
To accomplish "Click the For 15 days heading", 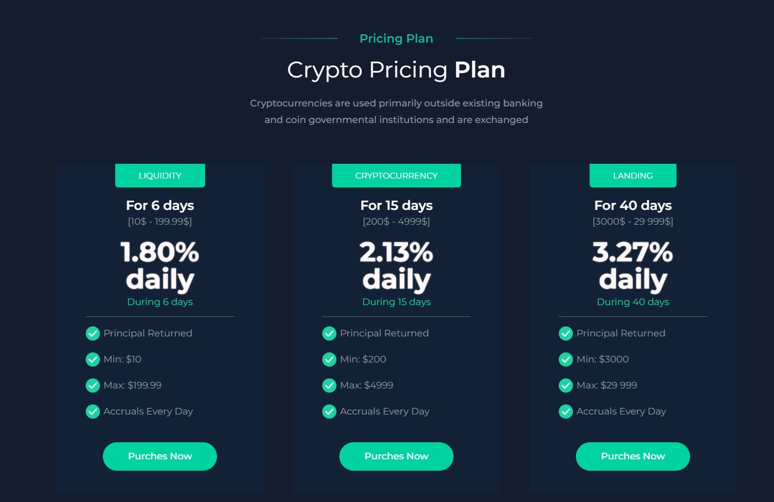I will click(396, 206).
